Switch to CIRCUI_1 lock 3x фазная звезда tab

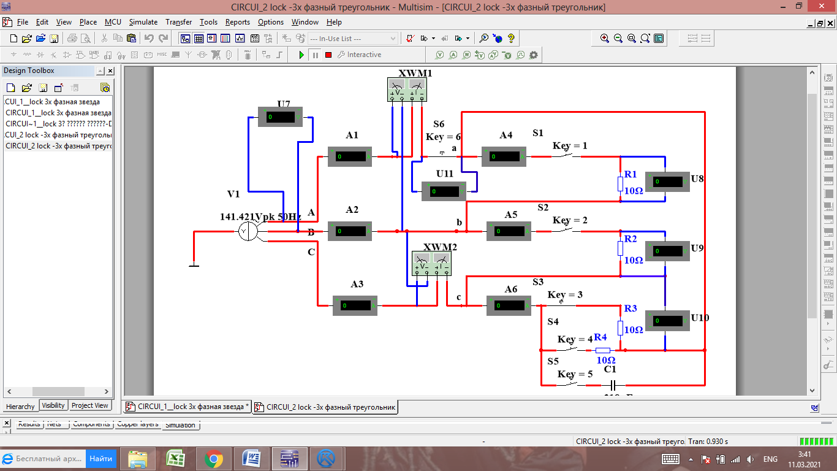(188, 407)
